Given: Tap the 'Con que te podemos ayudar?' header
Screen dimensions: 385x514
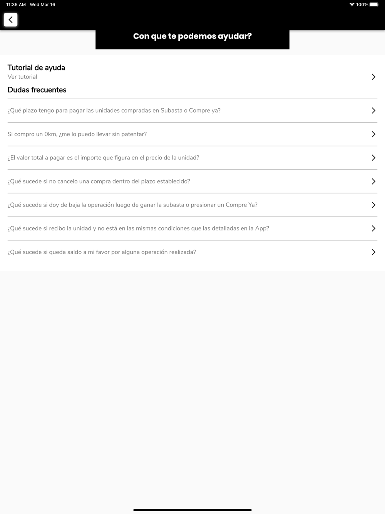Looking at the screenshot, I should pyautogui.click(x=192, y=36).
